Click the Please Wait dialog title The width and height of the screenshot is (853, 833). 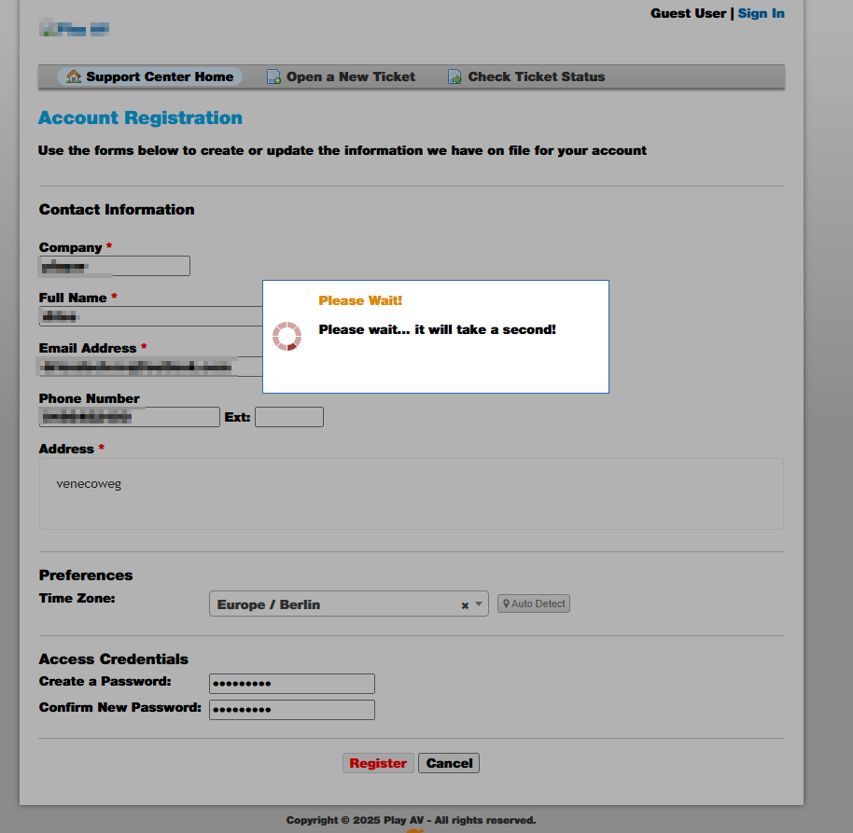[360, 300]
